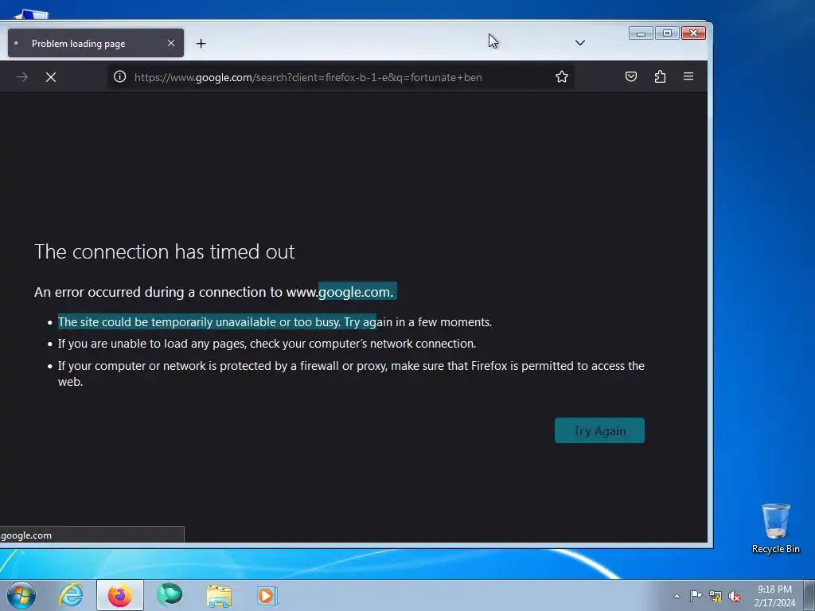This screenshot has width=815, height=611.
Task: Minimize the Firefox window
Action: (x=641, y=33)
